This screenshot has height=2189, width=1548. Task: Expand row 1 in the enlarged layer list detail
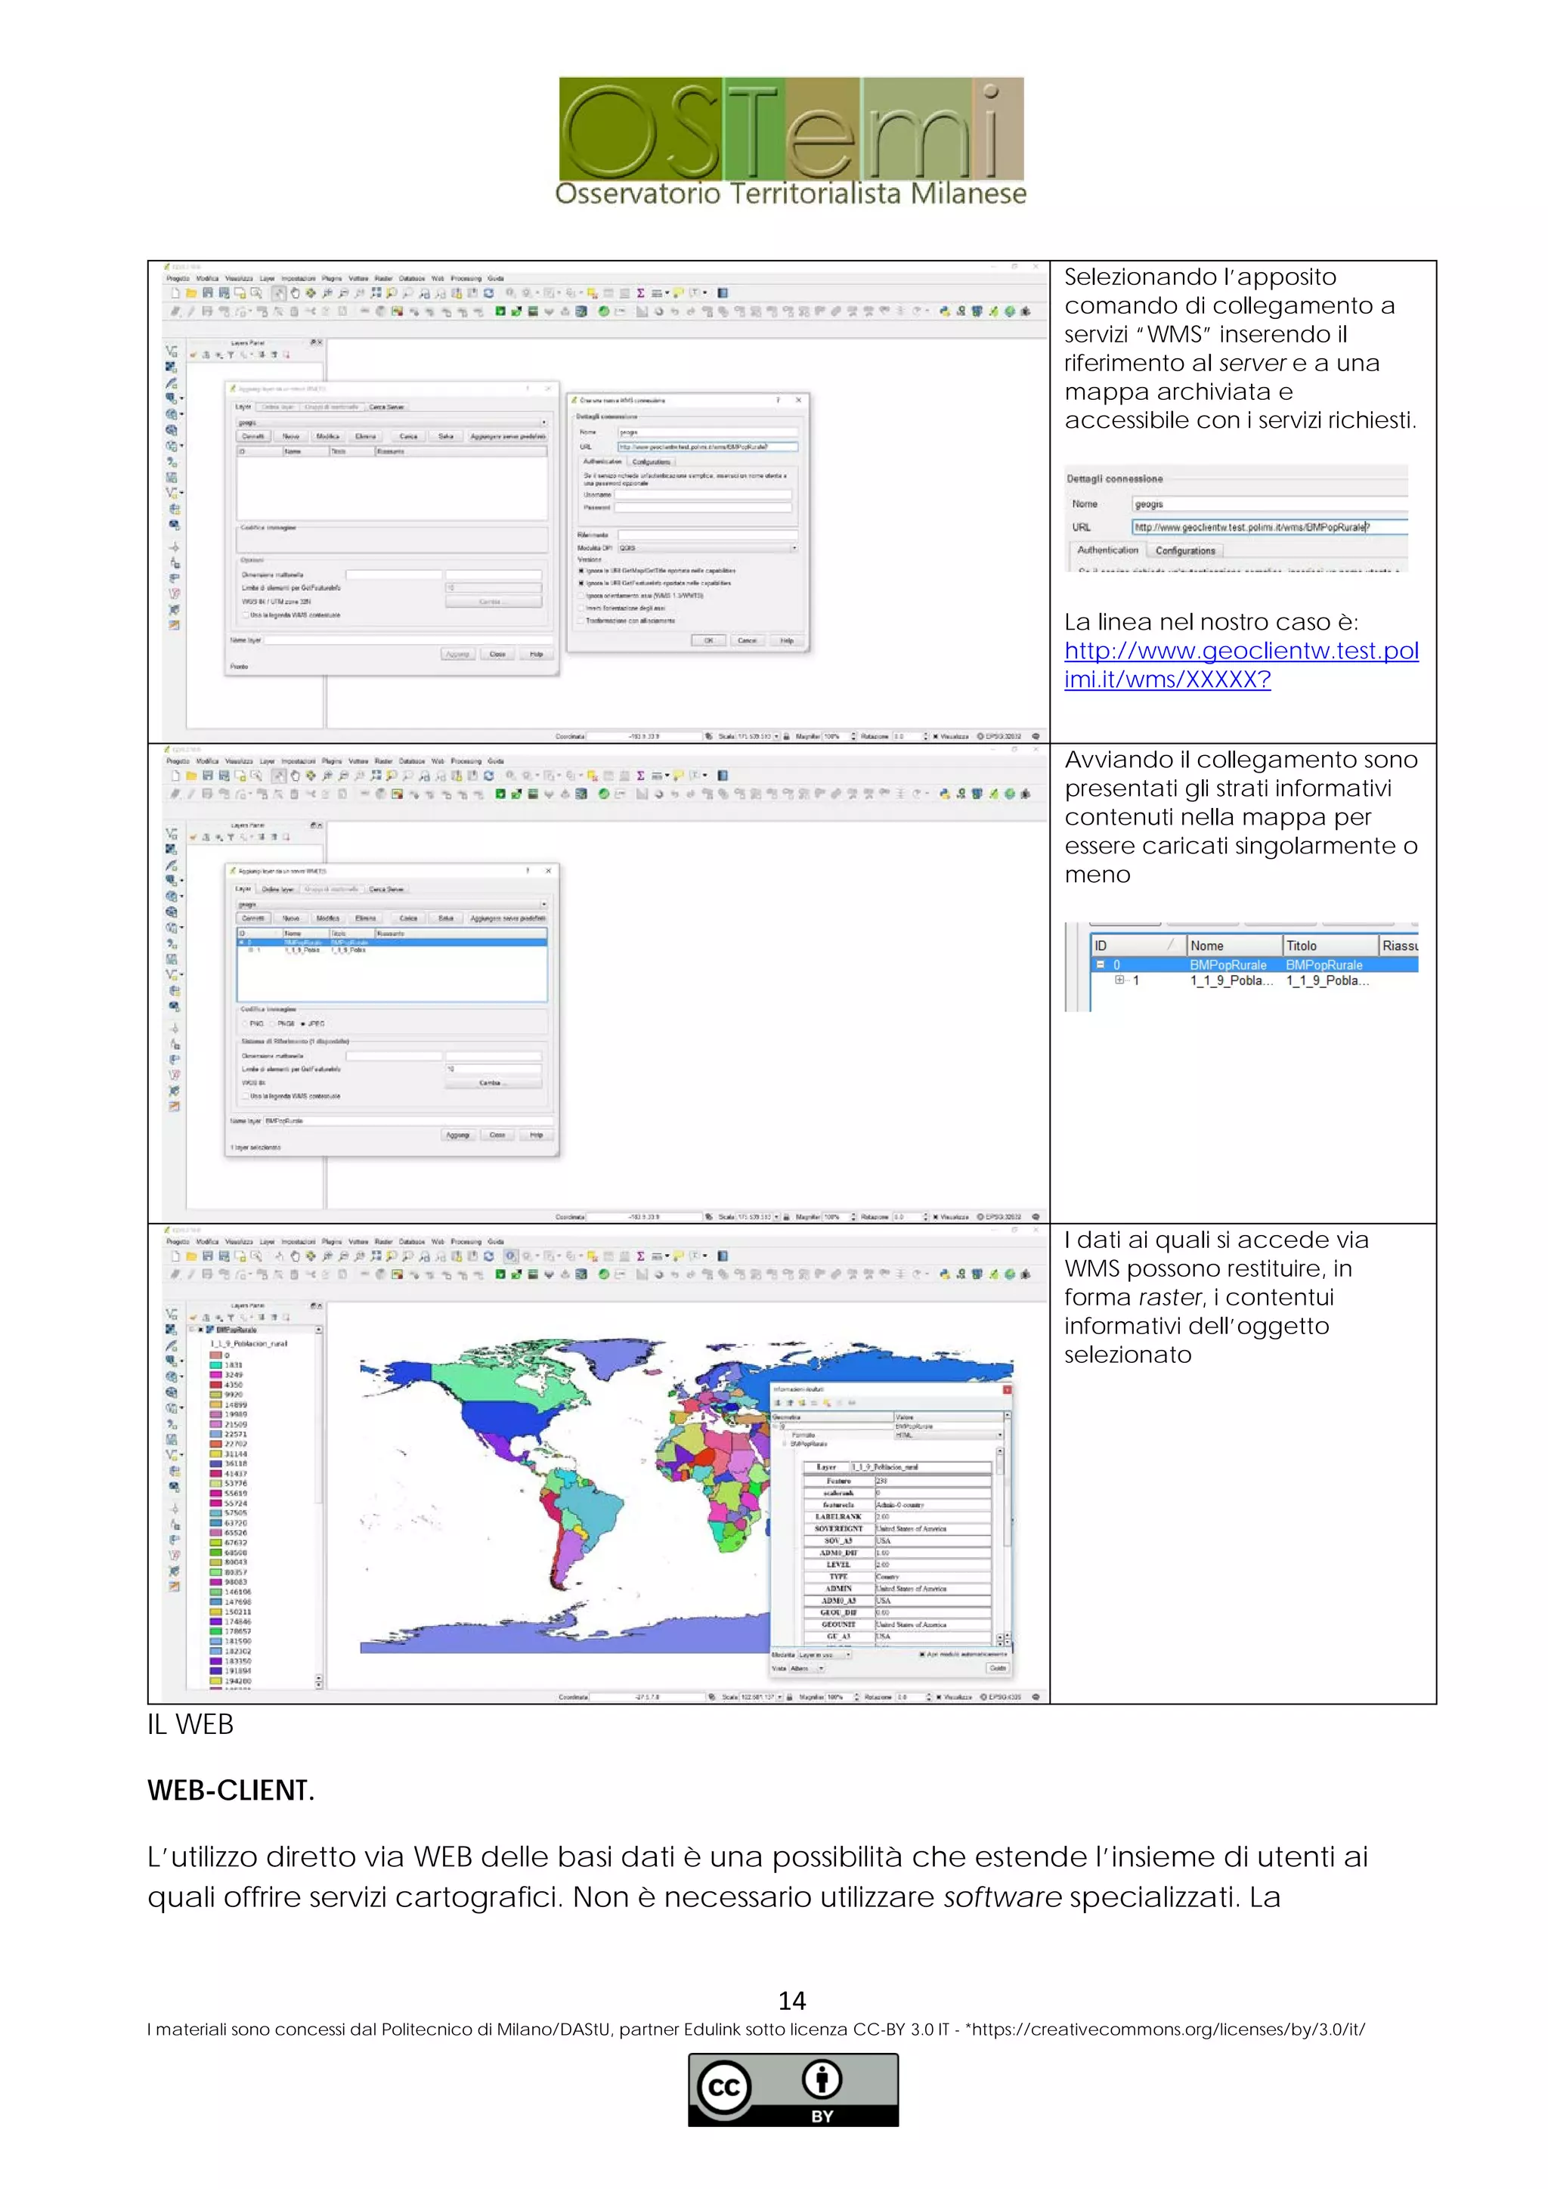coord(1119,980)
